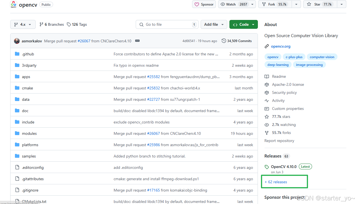The height and width of the screenshot is (204, 356).
Task: View the 34,509 Commits history
Action: pos(237,41)
